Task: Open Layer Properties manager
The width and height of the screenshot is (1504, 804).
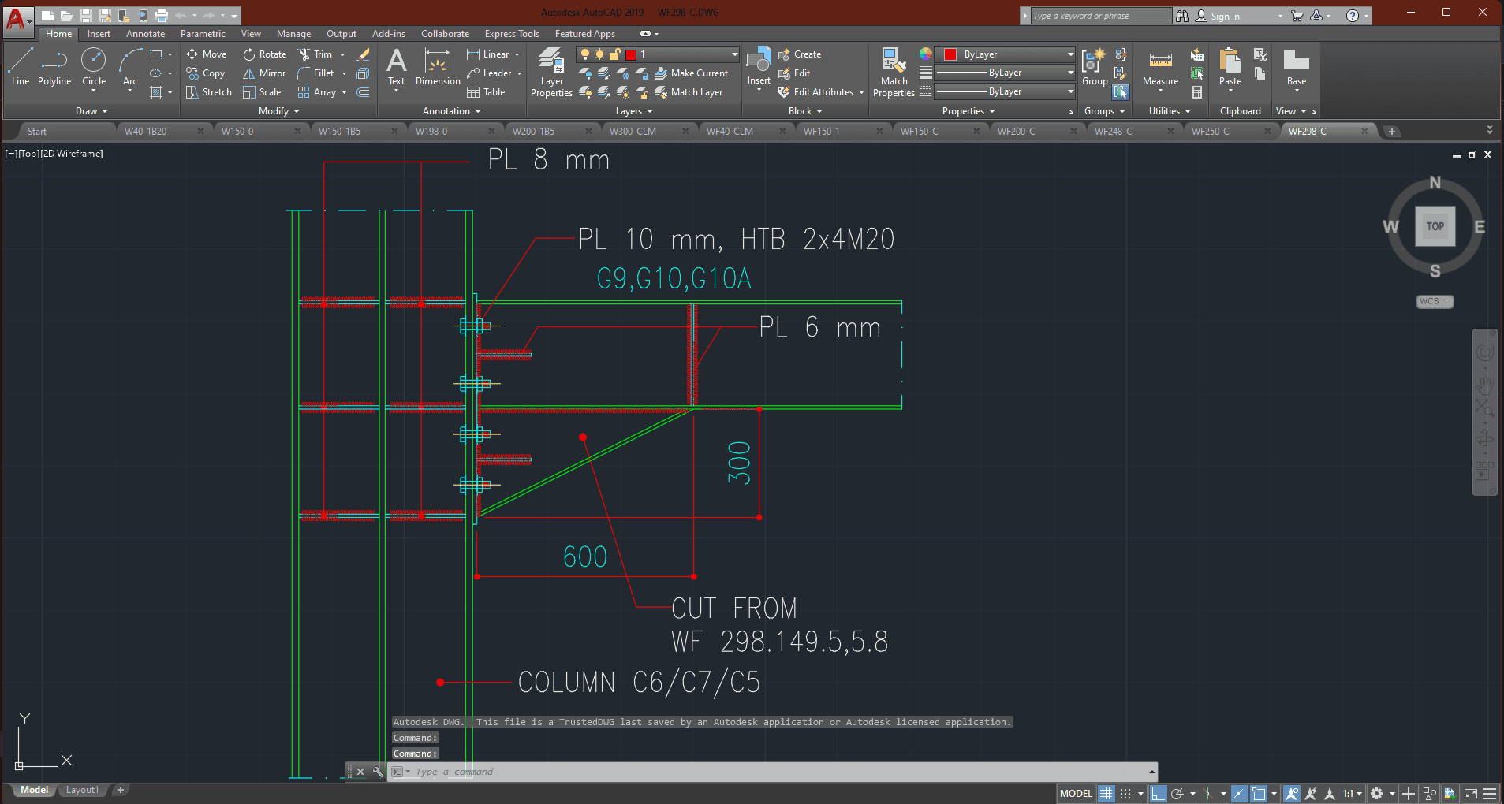Action: [551, 72]
